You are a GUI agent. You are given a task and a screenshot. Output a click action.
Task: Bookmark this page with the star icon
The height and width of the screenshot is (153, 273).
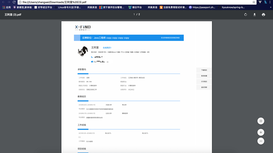[254, 2]
